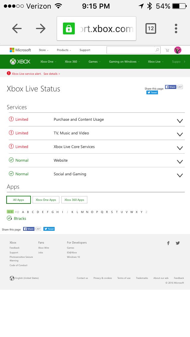Viewport: 190px width, 337px height.
Task: Tap the browser address bar
Action: [x=96, y=28]
